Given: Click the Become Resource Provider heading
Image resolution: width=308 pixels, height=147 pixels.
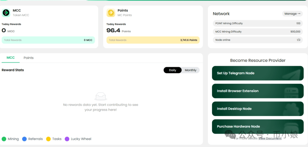Looking at the screenshot, I should click(258, 60).
